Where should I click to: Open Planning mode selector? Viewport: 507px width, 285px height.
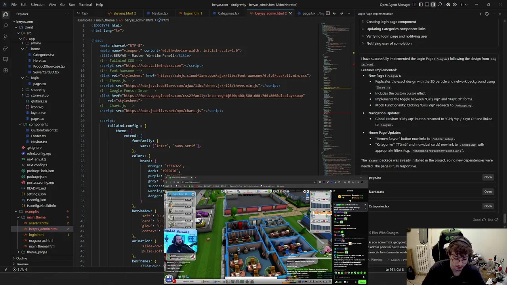(x=376, y=260)
